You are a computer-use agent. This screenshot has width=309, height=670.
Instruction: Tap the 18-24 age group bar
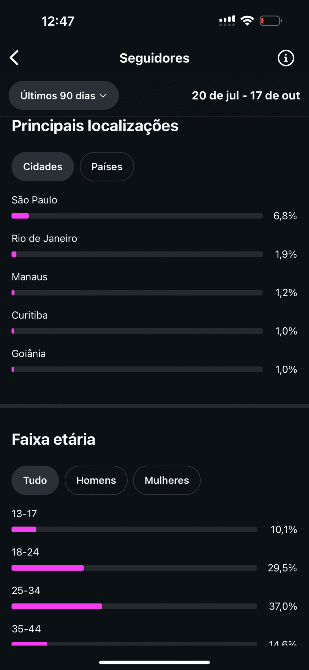(134, 568)
